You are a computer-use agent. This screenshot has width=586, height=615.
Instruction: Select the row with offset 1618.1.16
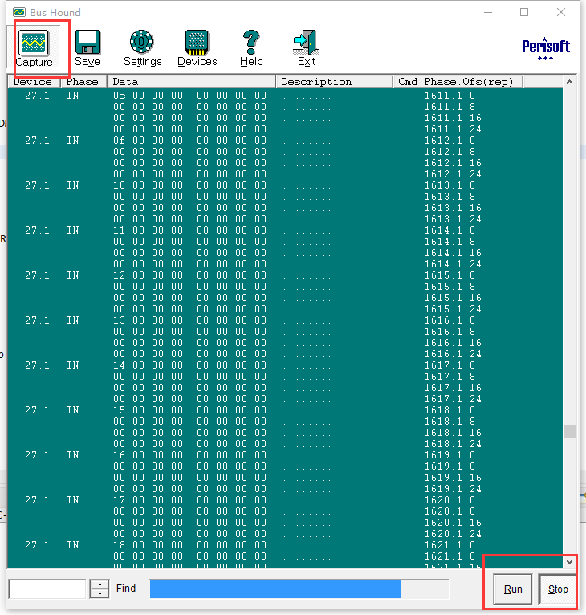[285, 433]
